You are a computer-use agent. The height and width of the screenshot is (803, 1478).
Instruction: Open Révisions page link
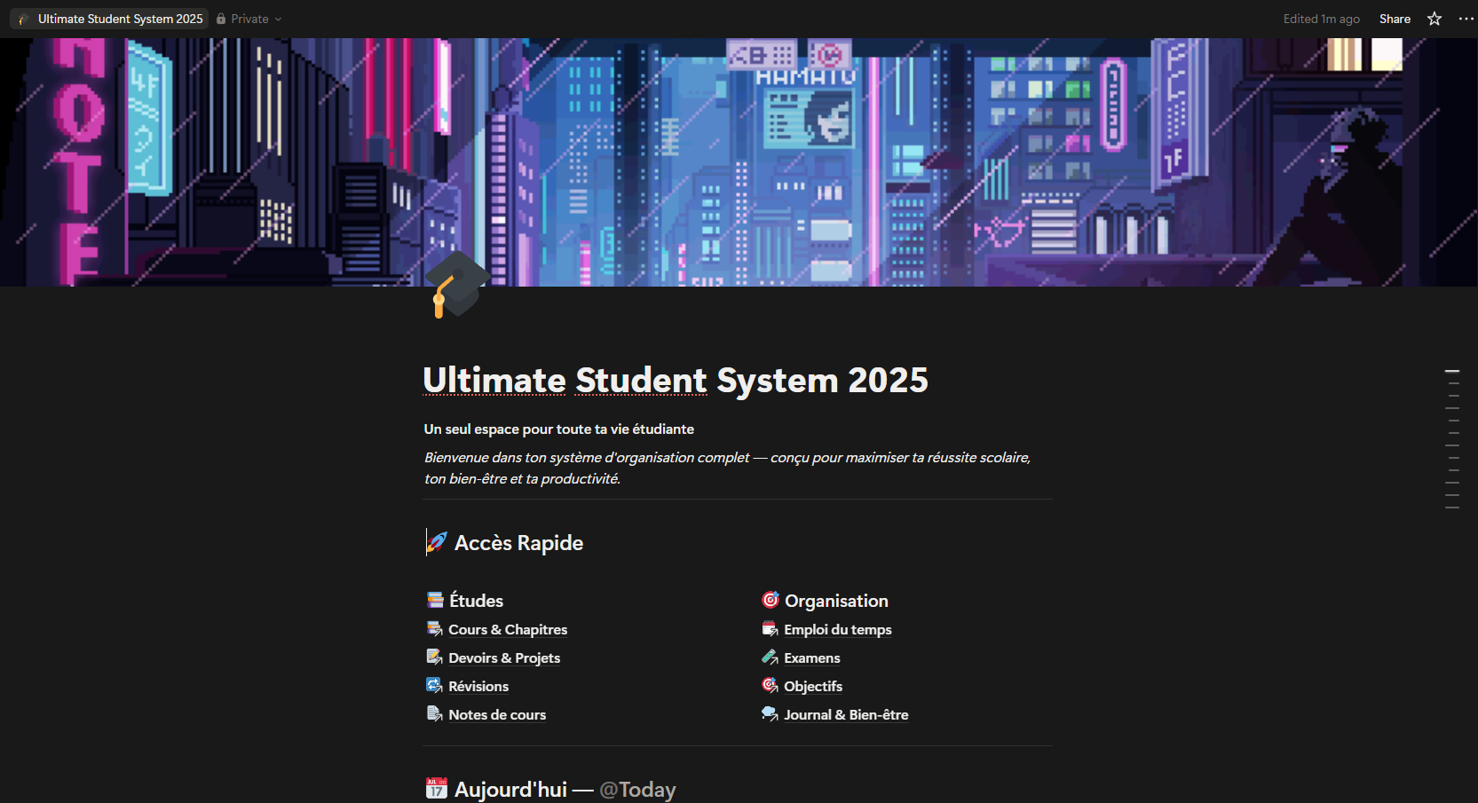click(478, 686)
